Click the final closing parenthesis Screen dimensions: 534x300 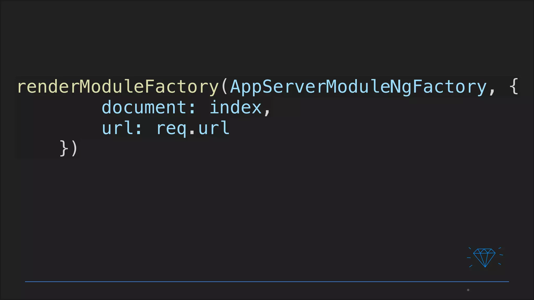[x=74, y=148]
